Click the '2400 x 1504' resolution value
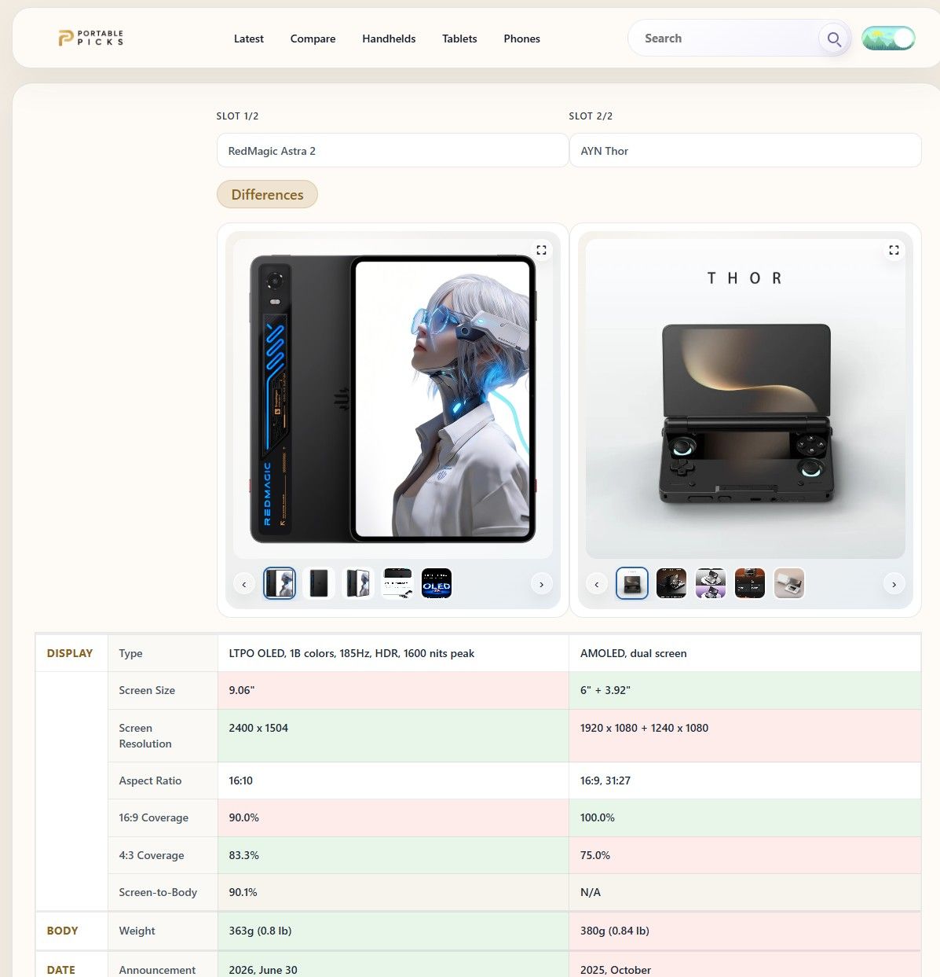The width and height of the screenshot is (940, 977). (258, 728)
